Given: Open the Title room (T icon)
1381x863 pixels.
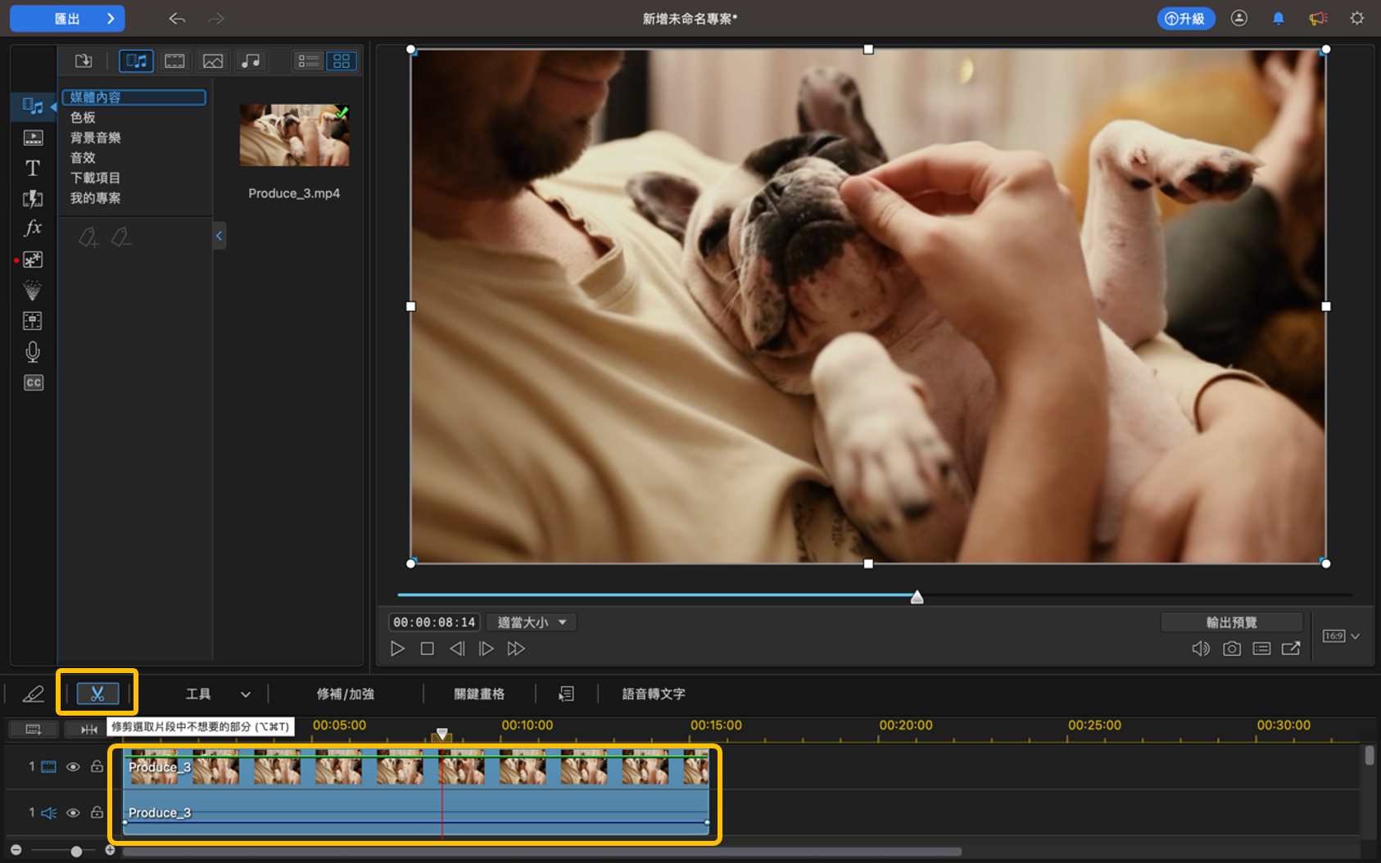Looking at the screenshot, I should pyautogui.click(x=33, y=168).
